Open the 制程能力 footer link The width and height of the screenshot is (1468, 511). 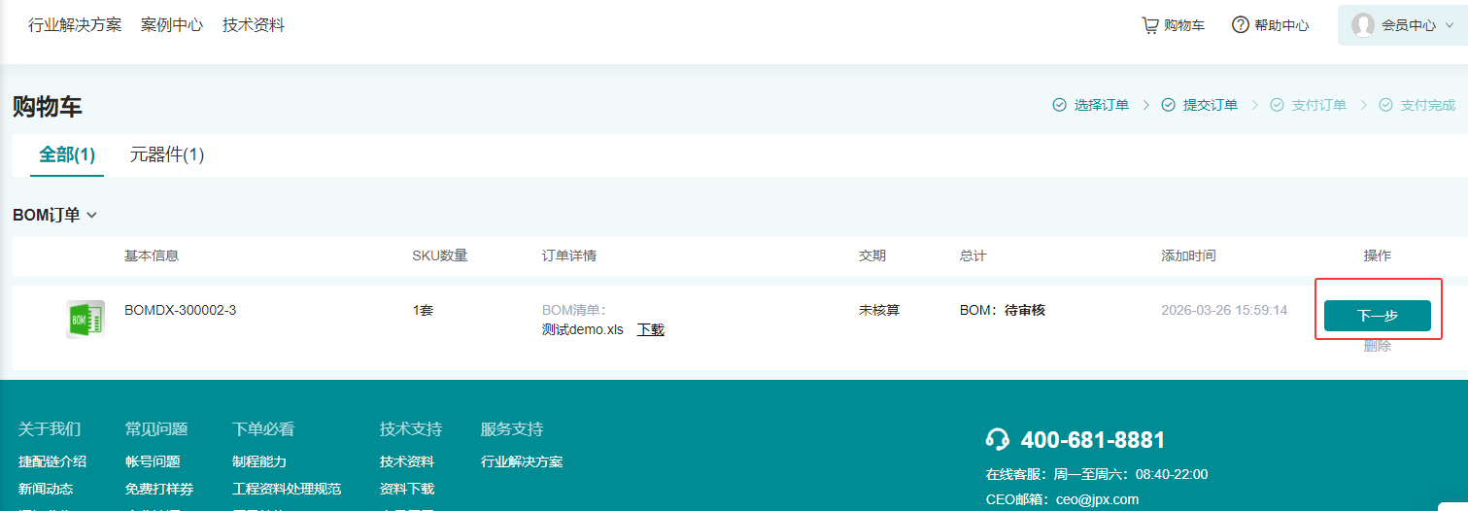259,461
